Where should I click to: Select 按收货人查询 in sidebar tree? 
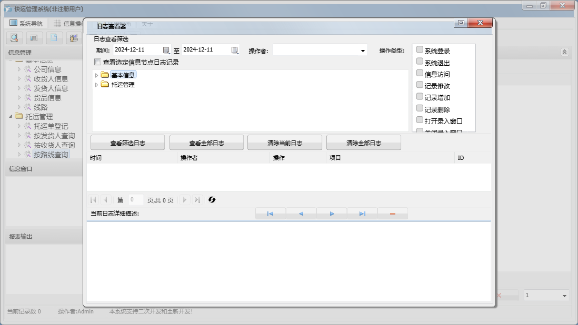click(54, 145)
